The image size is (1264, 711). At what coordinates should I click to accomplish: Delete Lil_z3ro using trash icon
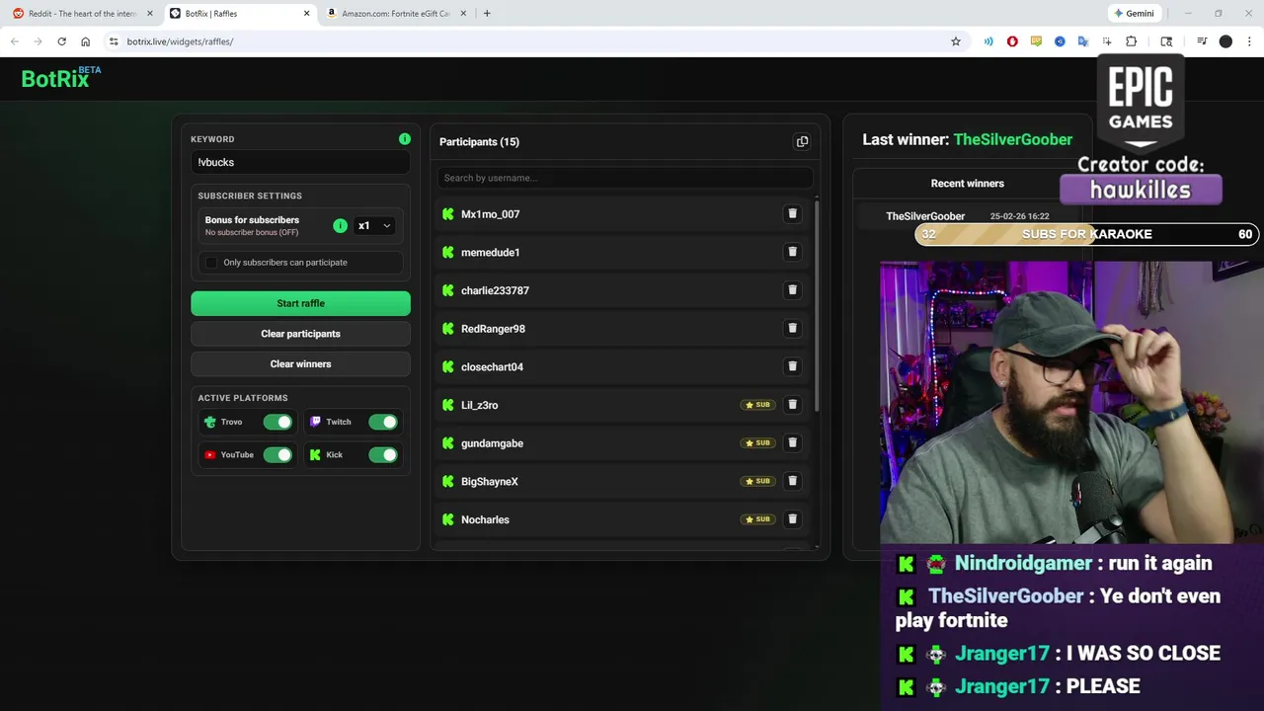792,404
